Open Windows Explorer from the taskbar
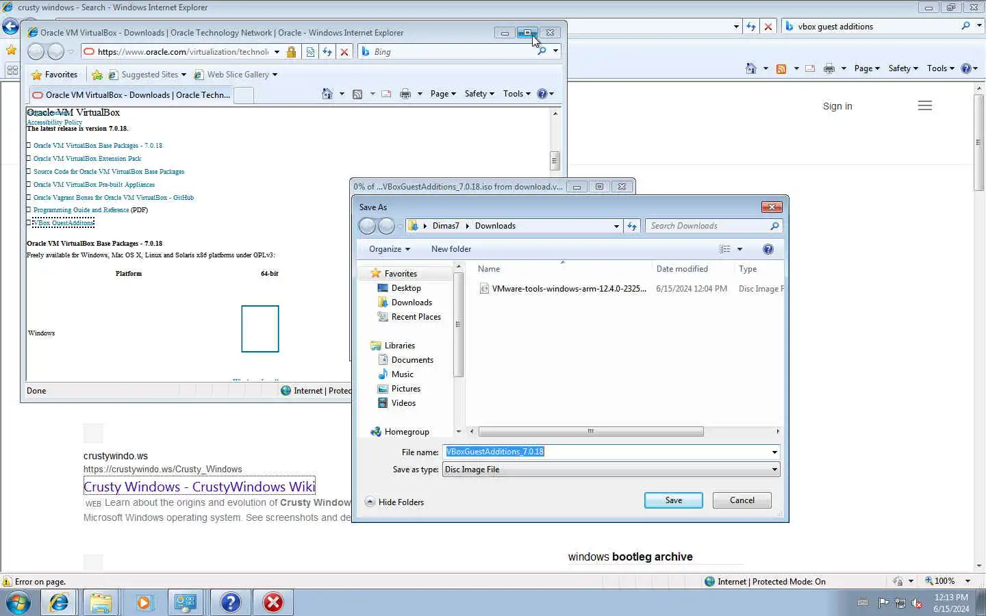 click(101, 602)
